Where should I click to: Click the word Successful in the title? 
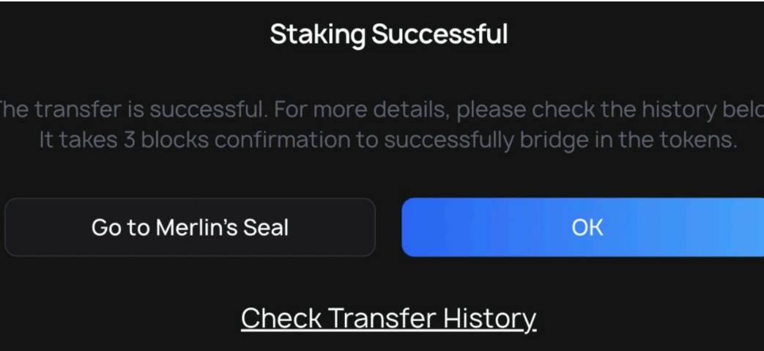440,34
